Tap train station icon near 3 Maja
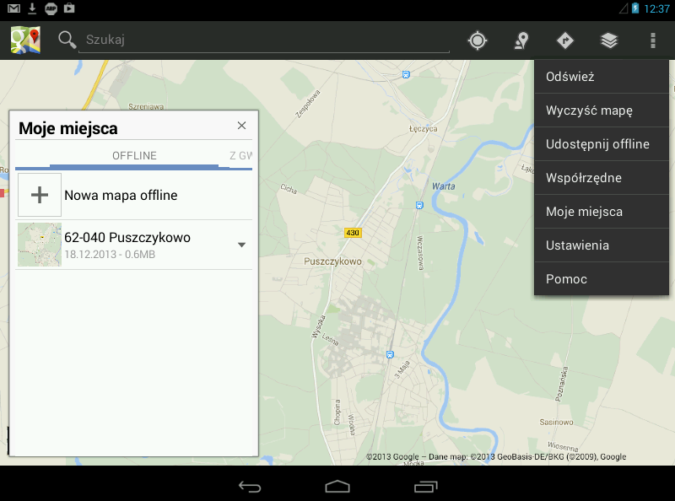Screen dimensions: 675x501 click(390, 354)
